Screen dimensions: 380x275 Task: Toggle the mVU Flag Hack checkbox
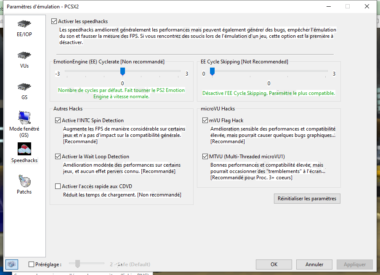point(205,120)
